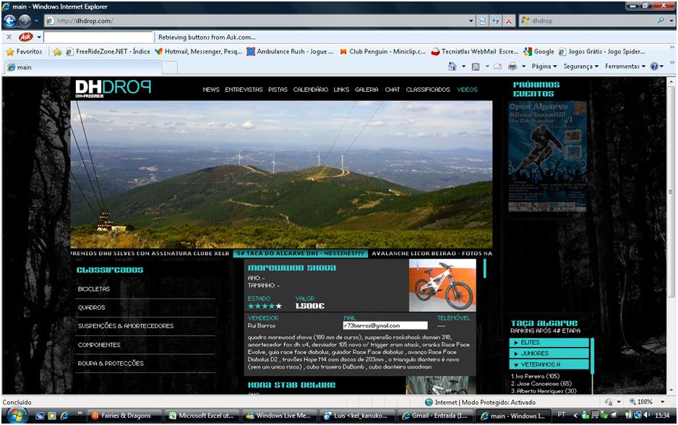Viewport: 678px width, 425px height.
Task: Open the CALENDÁRIO menu item
Action: coord(311,90)
